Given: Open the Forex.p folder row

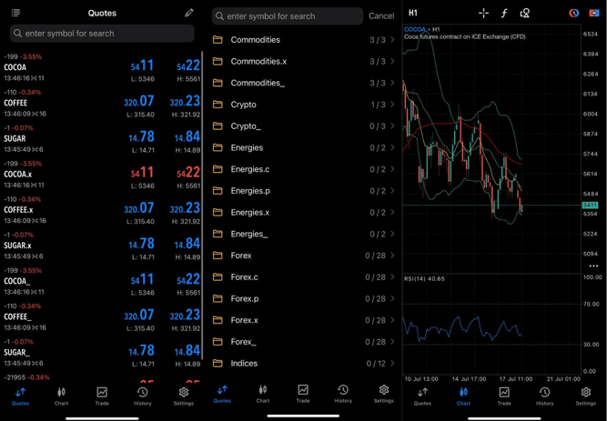Looking at the screenshot, I should 304,299.
